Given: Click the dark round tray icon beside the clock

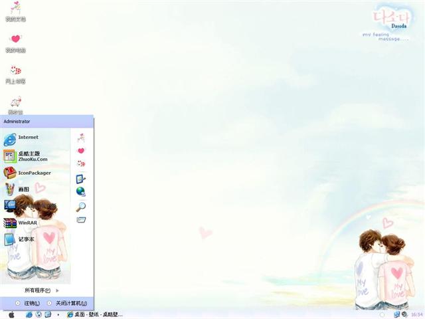Looking at the screenshot, I should point(404,314).
